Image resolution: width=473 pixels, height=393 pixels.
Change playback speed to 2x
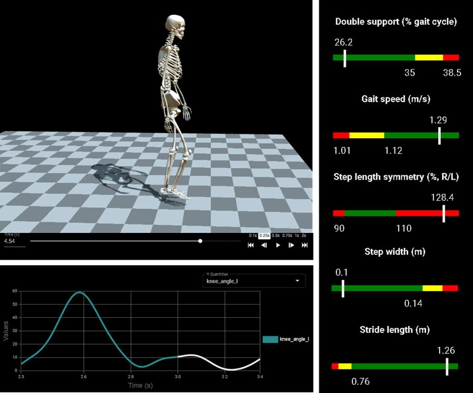tap(304, 235)
